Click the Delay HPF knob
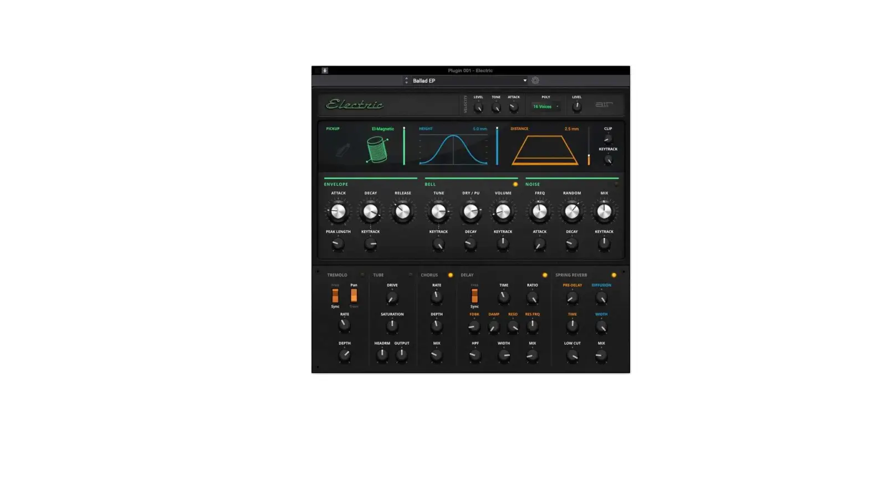 [x=475, y=355]
